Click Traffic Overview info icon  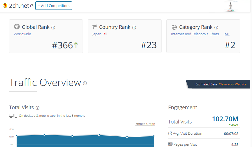(x=85, y=83)
